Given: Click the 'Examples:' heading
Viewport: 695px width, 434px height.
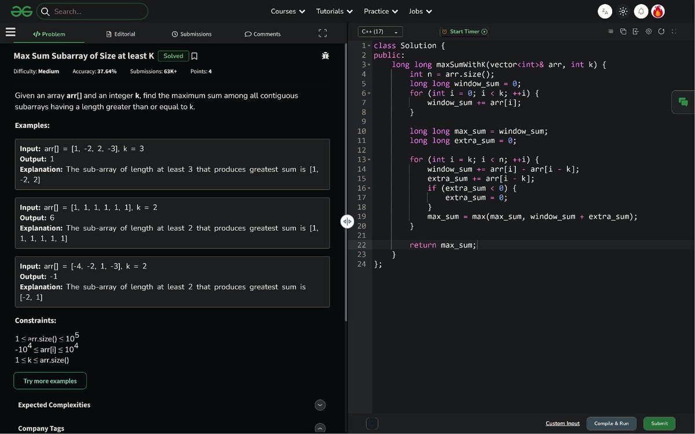Looking at the screenshot, I should [x=32, y=126].
